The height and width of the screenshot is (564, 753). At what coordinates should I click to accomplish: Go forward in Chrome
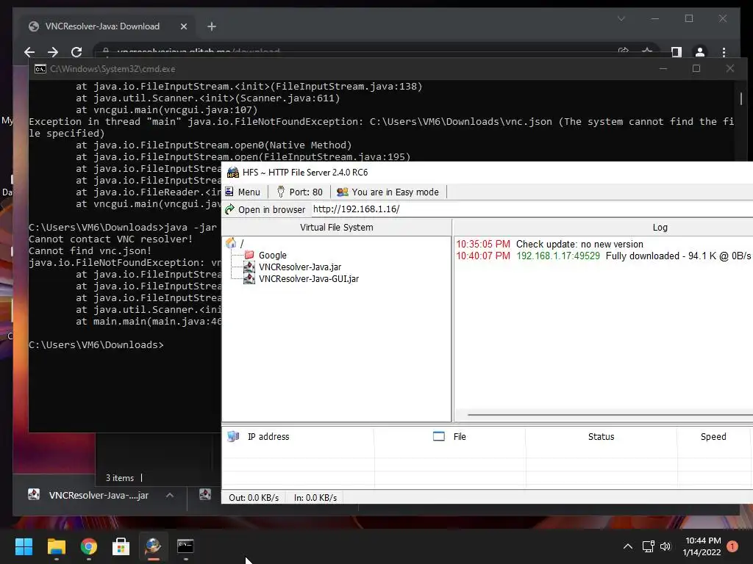[53, 52]
